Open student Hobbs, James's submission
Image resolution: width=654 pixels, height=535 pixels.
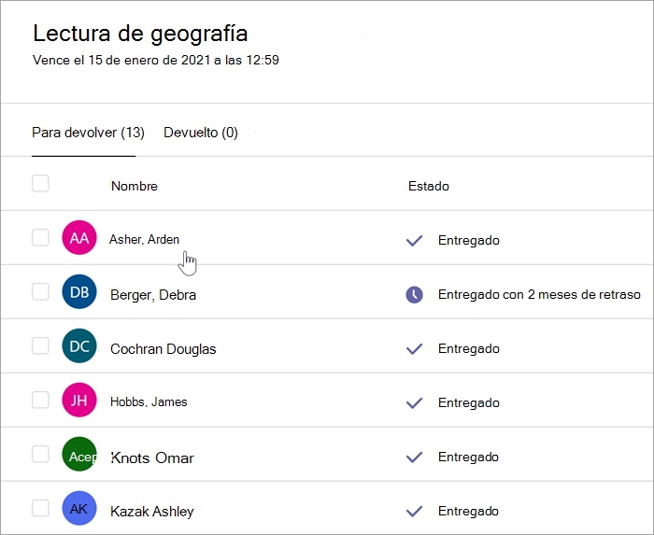pyautogui.click(x=149, y=401)
